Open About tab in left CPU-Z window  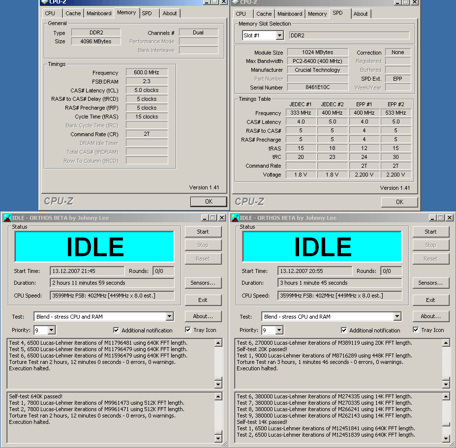point(170,13)
